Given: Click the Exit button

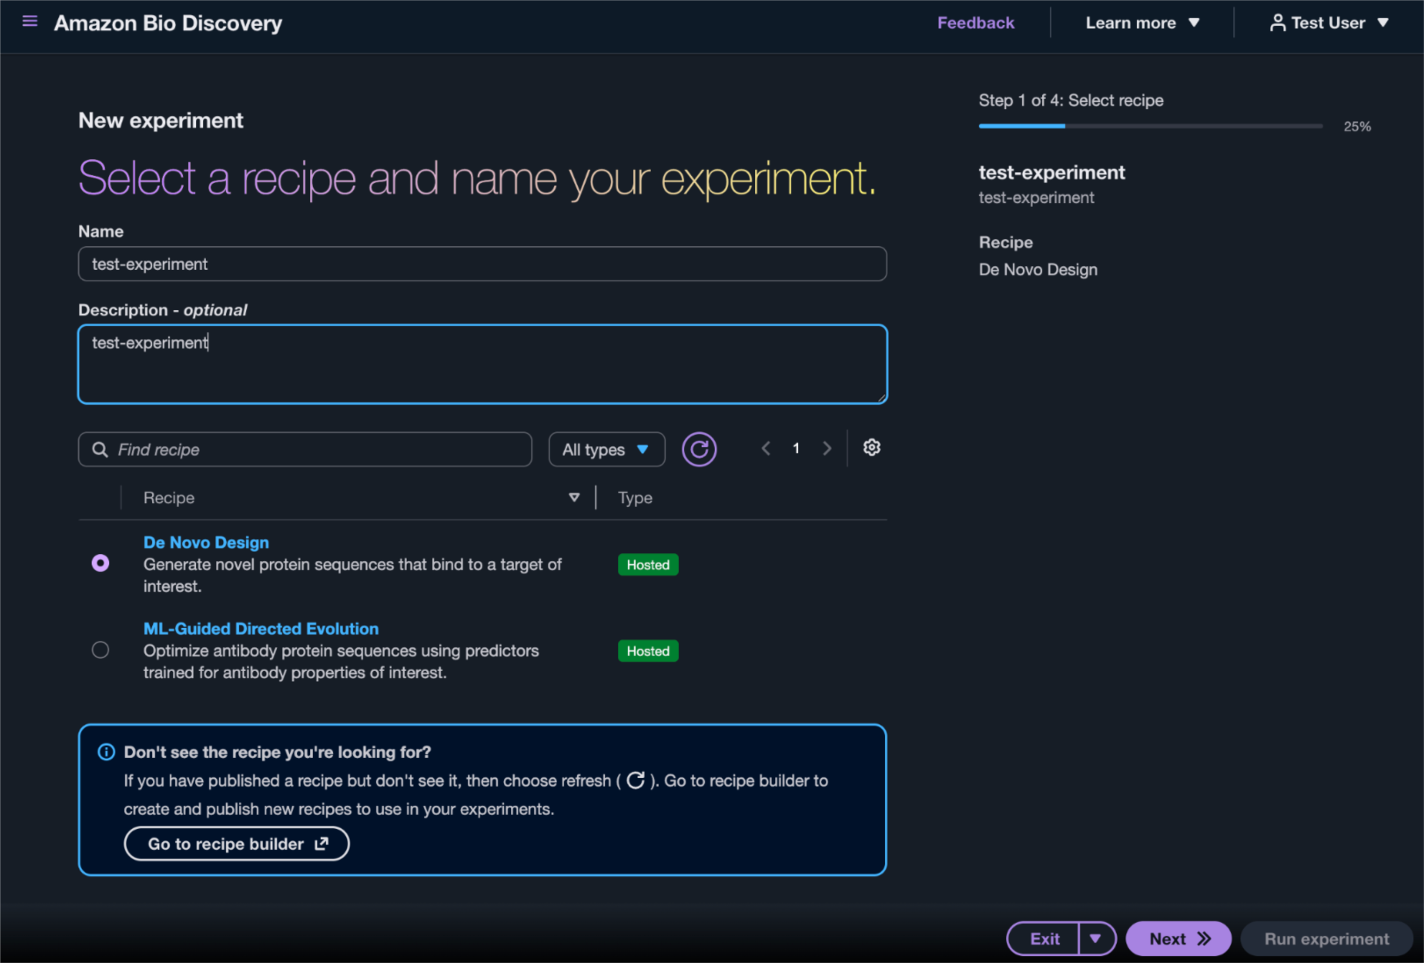Looking at the screenshot, I should [x=1044, y=938].
